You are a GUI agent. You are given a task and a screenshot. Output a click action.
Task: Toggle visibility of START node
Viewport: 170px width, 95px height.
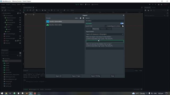coord(20,27)
